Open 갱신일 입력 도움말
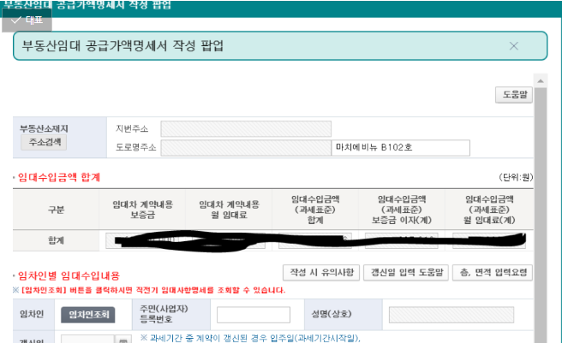 click(406, 273)
